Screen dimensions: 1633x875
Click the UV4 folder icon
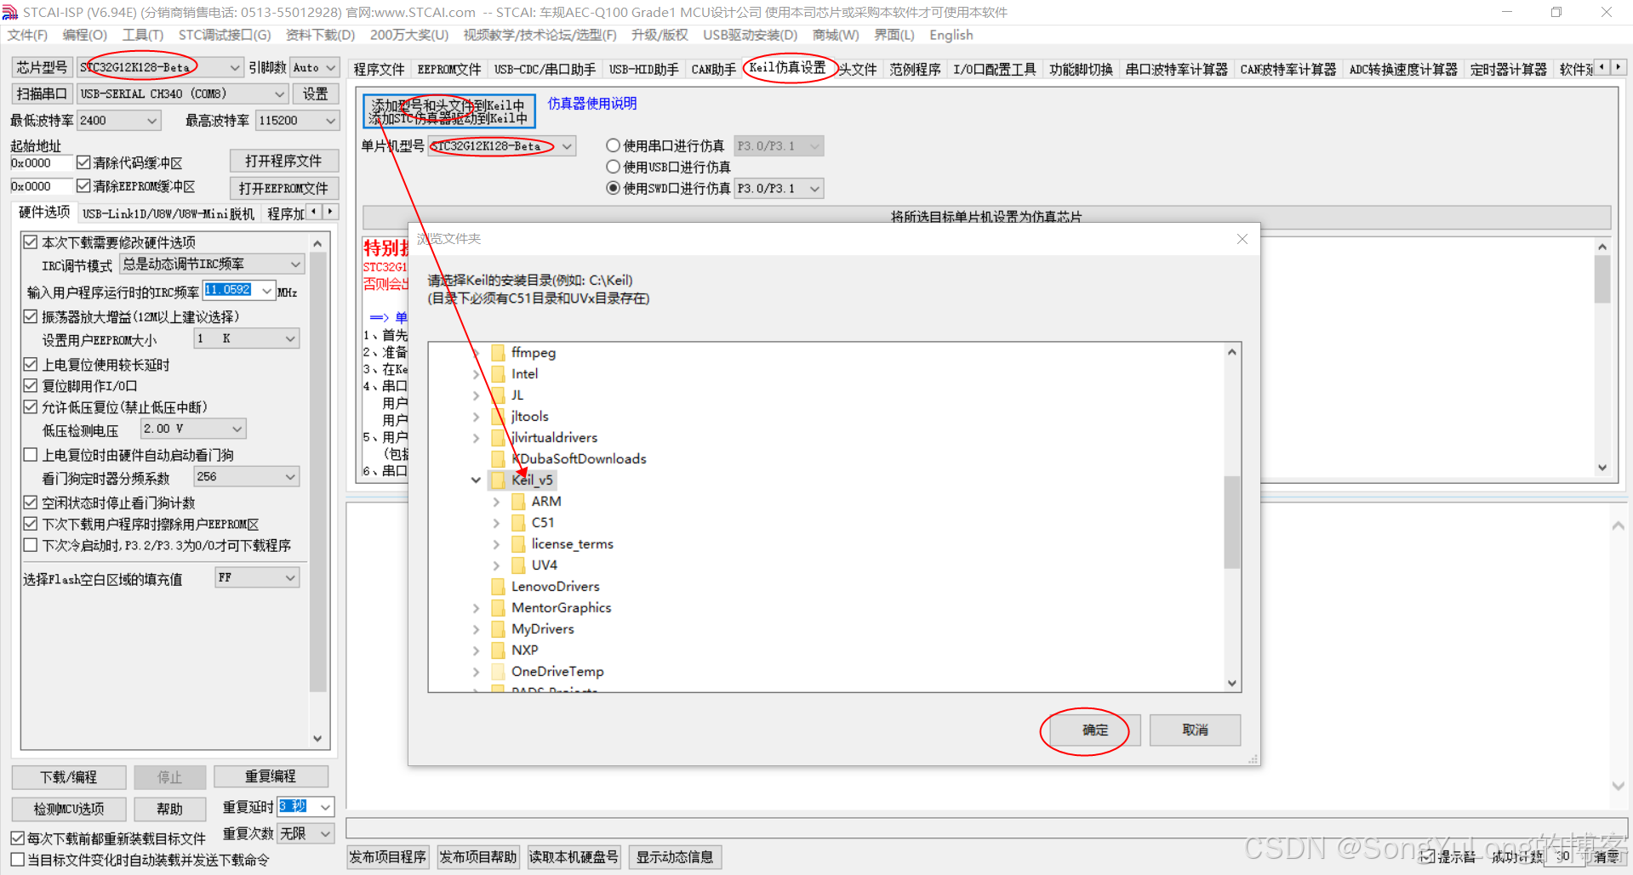(519, 565)
